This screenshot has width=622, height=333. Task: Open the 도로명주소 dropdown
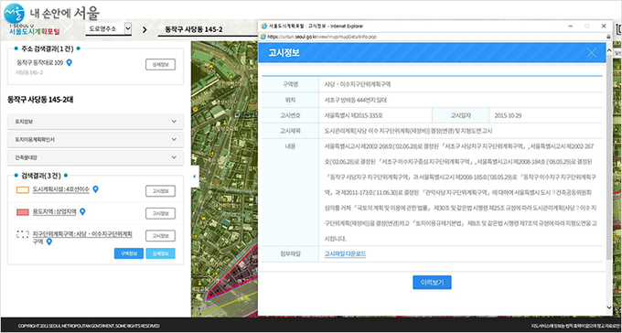point(108,29)
